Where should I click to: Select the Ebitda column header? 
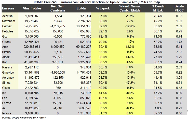[x=81, y=8]
